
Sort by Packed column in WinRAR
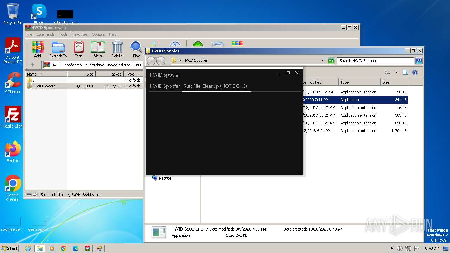[x=109, y=74]
